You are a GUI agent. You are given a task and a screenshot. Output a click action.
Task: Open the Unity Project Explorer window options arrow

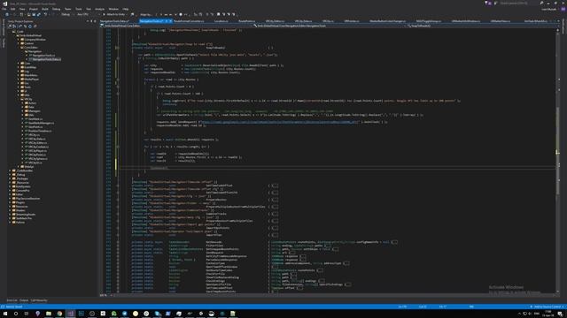click(x=87, y=21)
